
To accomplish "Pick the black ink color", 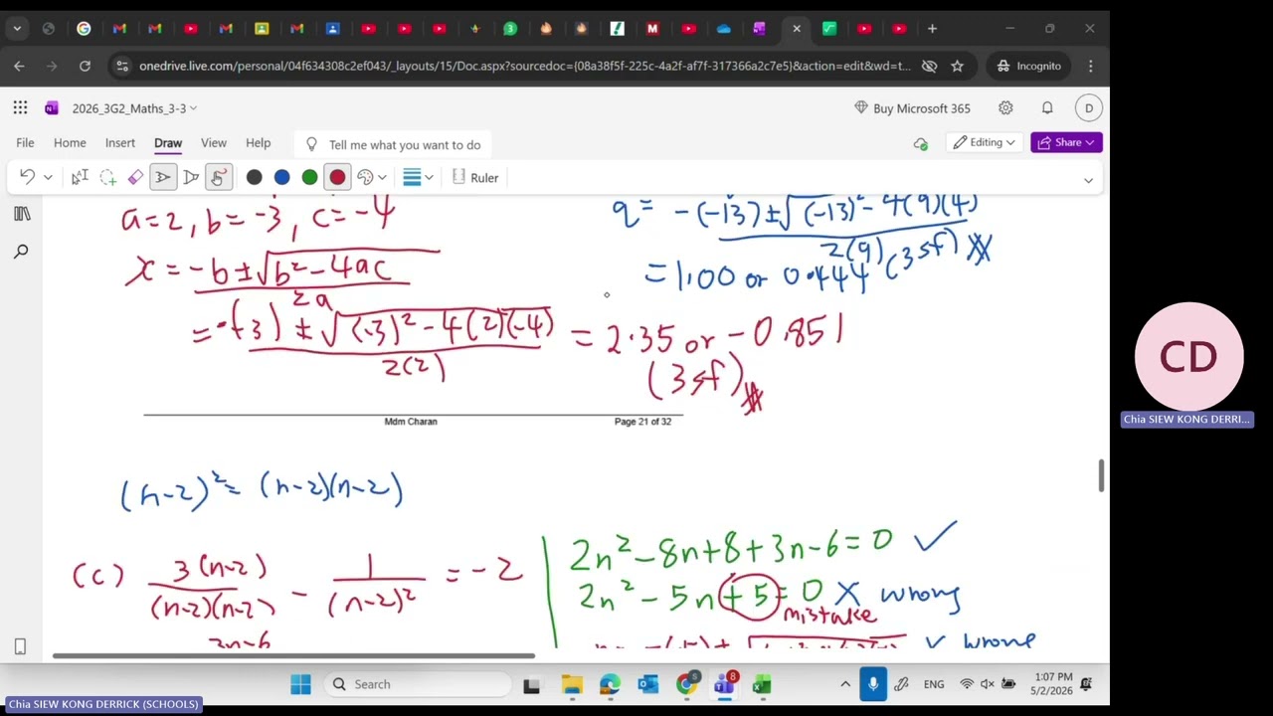I will [255, 177].
